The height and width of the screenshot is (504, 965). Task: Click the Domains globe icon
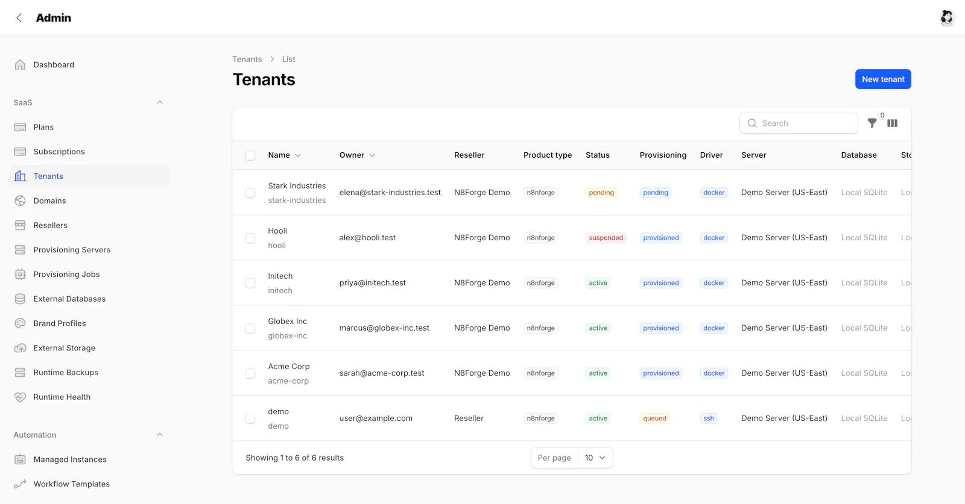pos(20,201)
